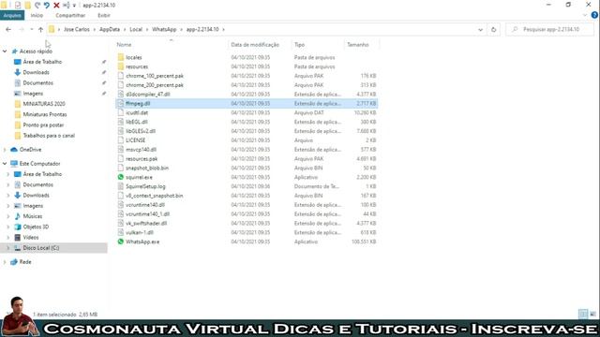Sort by the Tipo column header
The height and width of the screenshot is (337, 600).
point(299,45)
